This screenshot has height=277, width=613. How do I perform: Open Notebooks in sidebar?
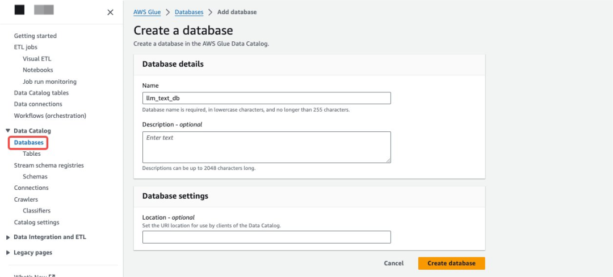pos(38,70)
